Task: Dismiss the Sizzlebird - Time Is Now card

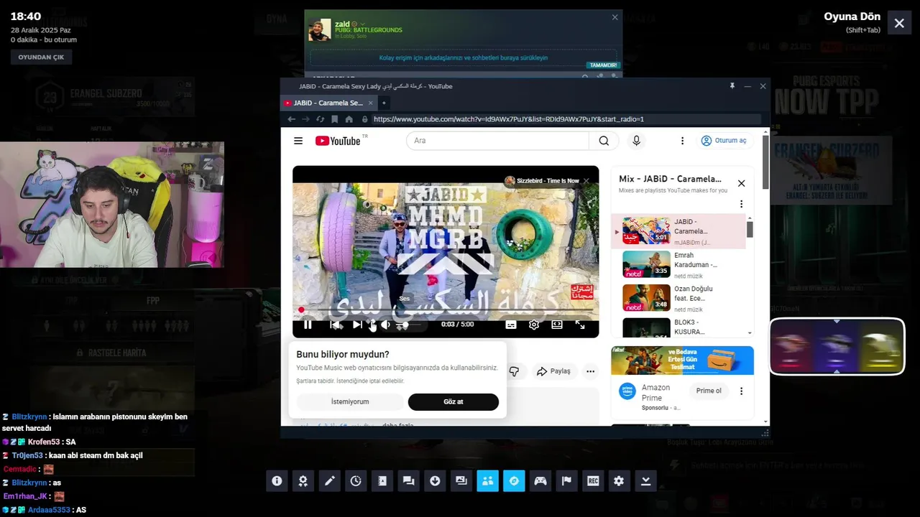Action: (x=586, y=181)
